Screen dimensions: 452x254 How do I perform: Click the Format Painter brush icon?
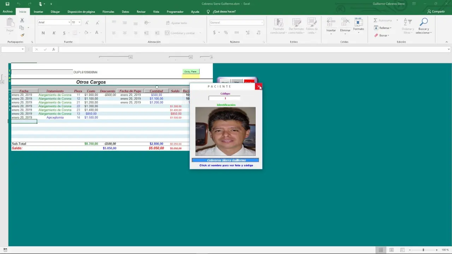(x=22, y=35)
